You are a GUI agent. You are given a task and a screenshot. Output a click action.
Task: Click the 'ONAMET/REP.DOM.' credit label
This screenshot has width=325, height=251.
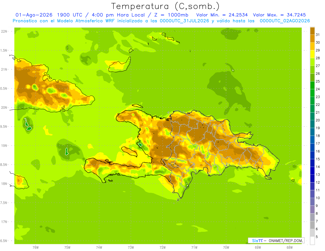(x=286, y=240)
